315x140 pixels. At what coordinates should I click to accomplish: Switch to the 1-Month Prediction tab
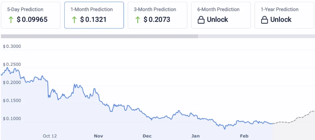(92, 9)
